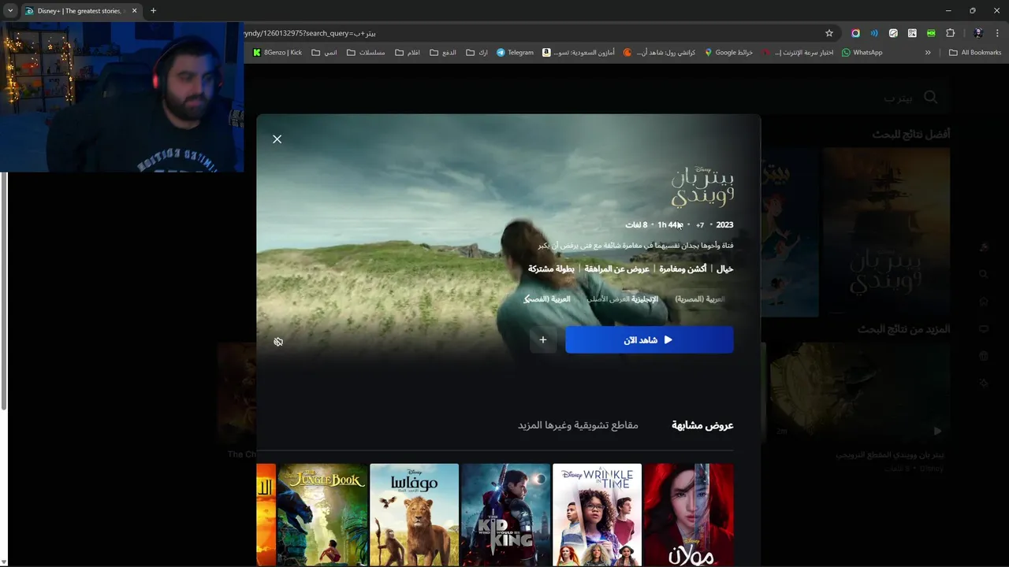Open the أكشن ومغامرة genre link
The width and height of the screenshot is (1009, 567).
point(683,269)
